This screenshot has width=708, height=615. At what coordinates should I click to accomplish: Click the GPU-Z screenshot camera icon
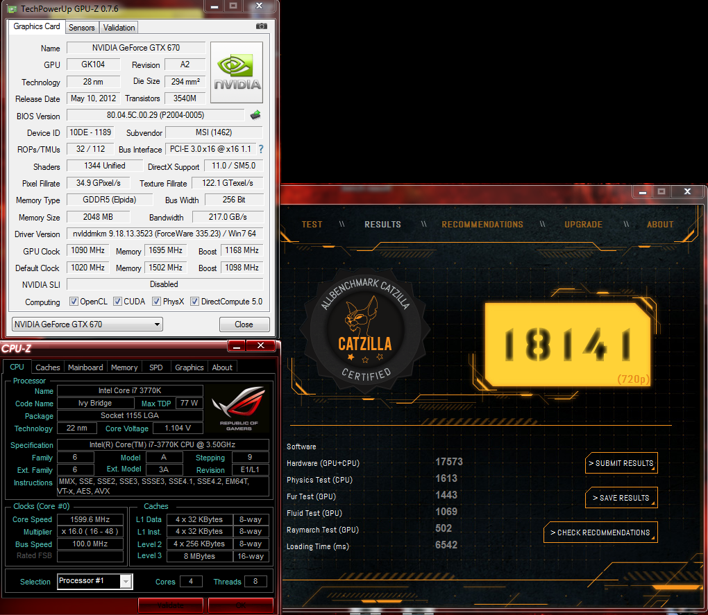pos(262,26)
